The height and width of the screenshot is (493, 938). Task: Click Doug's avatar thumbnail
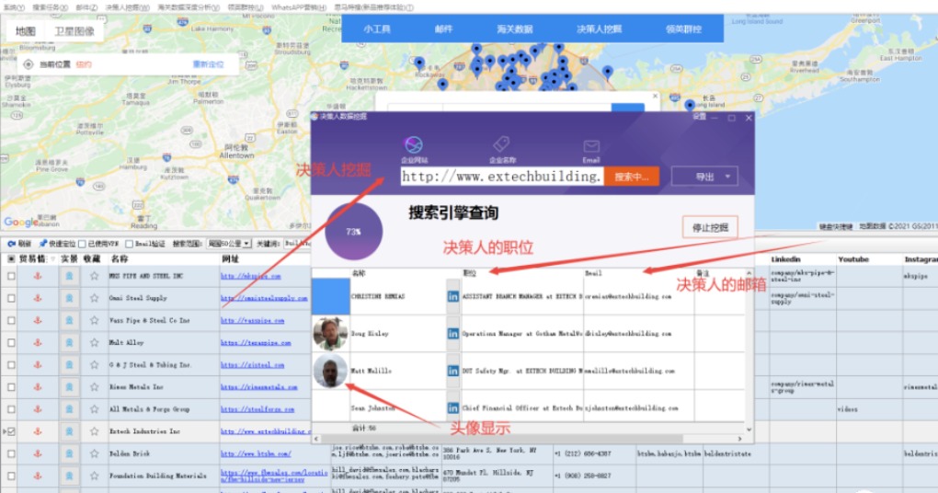330,333
